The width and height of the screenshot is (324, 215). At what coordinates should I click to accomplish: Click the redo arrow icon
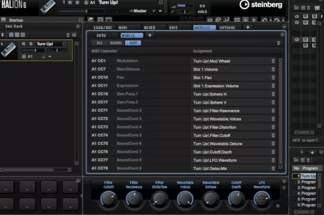(x=277, y=20)
